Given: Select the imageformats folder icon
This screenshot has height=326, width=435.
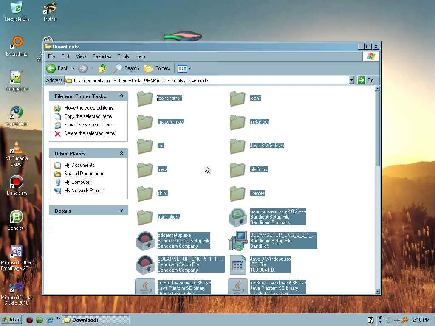Looking at the screenshot, I should point(145,122).
